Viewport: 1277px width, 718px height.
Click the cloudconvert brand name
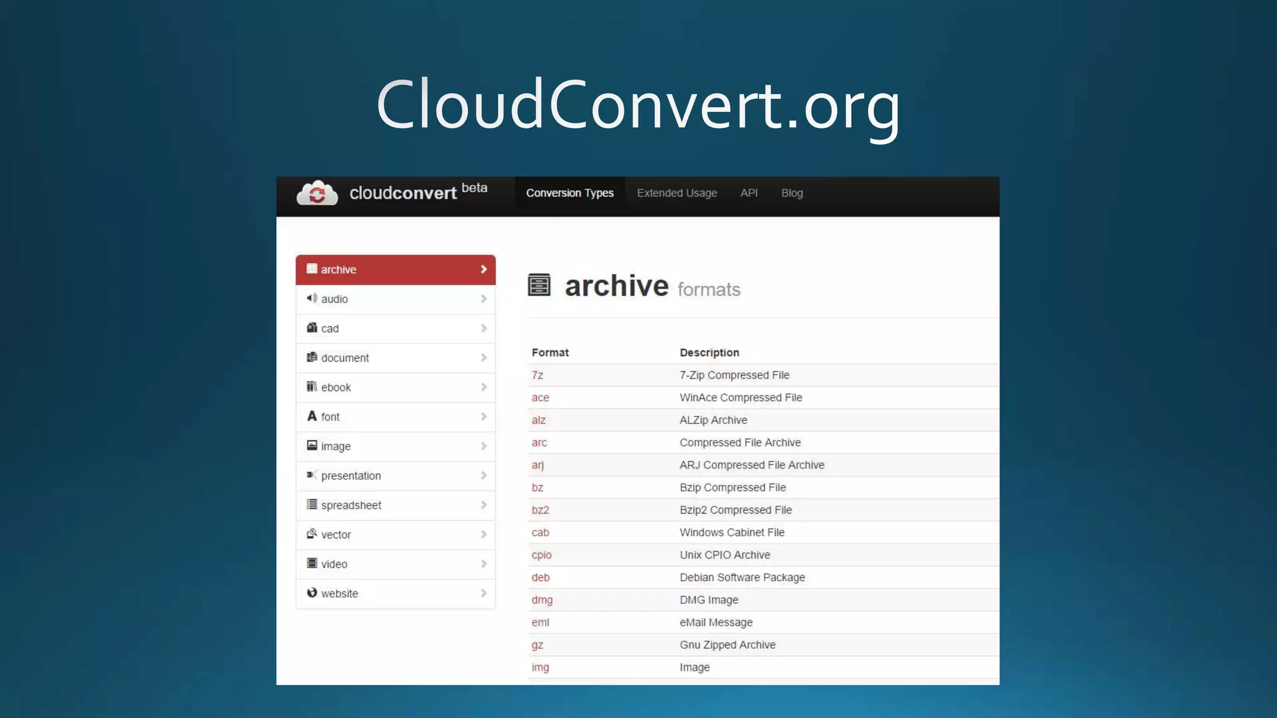coord(403,193)
